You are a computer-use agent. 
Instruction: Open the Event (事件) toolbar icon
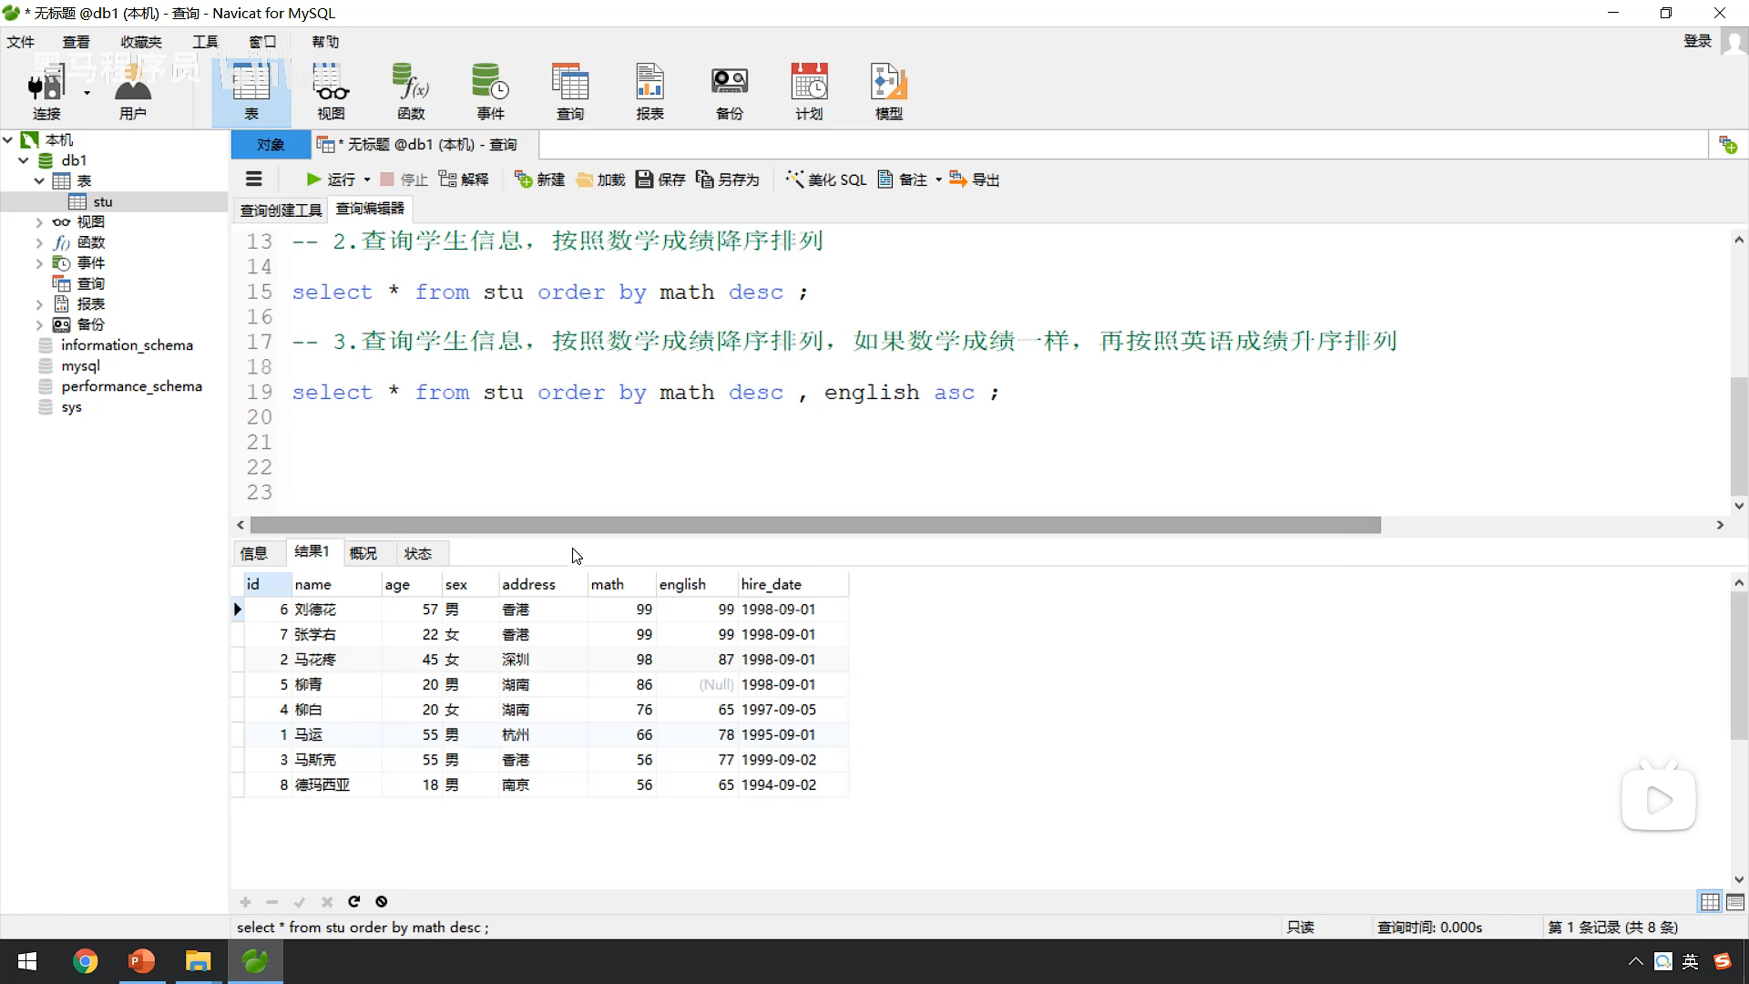[x=490, y=91]
